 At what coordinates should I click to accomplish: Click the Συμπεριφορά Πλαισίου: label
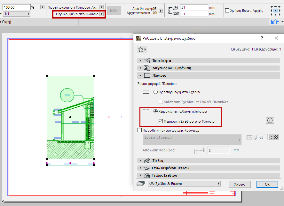click(x=157, y=84)
